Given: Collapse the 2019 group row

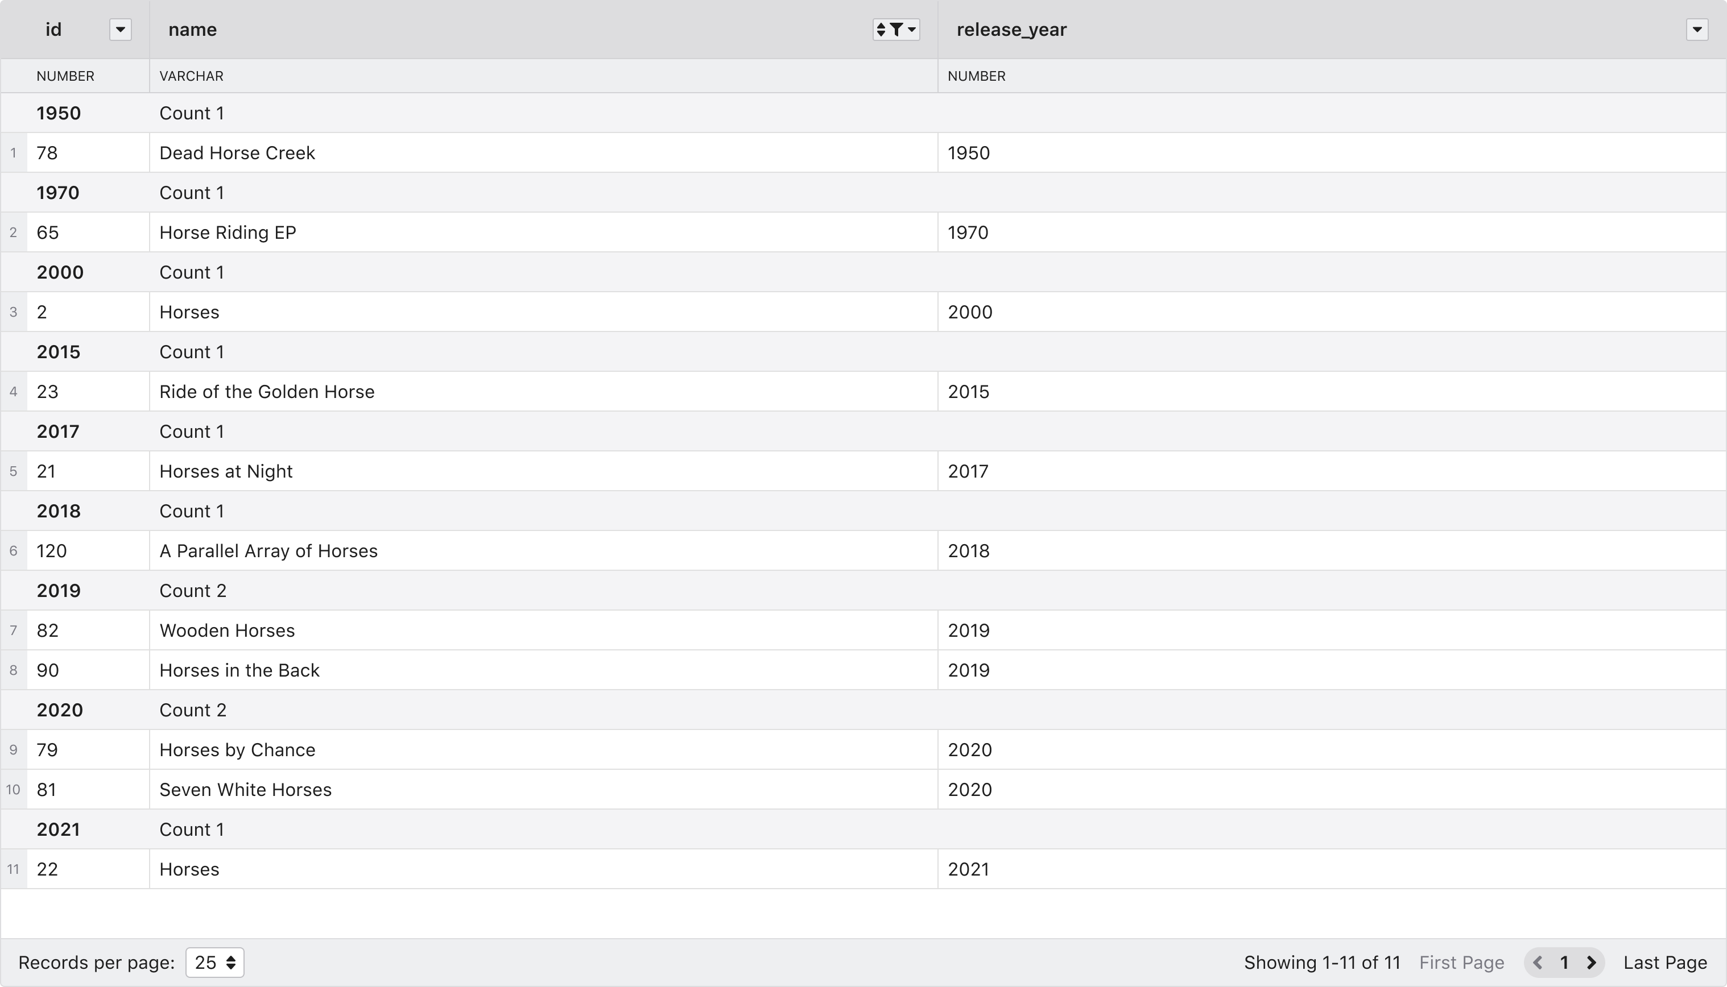Looking at the screenshot, I should pos(59,590).
